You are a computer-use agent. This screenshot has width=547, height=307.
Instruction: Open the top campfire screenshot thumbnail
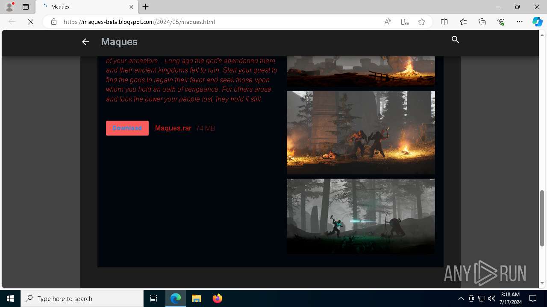tap(361, 72)
